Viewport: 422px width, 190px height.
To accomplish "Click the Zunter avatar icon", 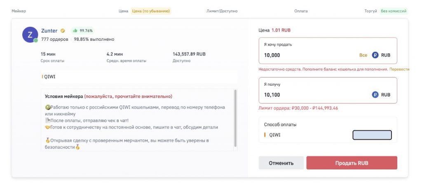I will click(30, 35).
